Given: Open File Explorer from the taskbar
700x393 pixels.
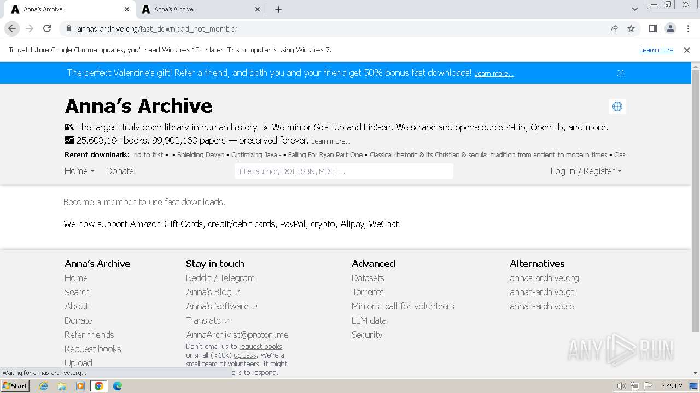Looking at the screenshot, I should click(62, 386).
